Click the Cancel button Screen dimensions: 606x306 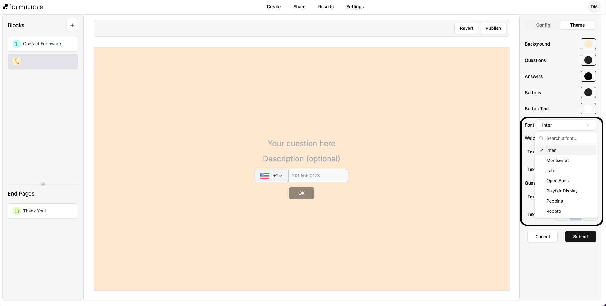pos(542,237)
